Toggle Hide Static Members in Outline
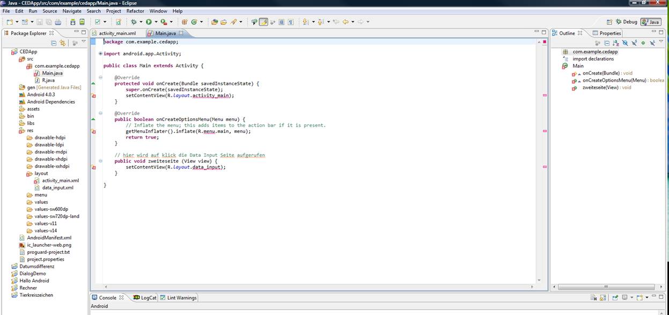The height and width of the screenshot is (315, 669). pos(634,43)
